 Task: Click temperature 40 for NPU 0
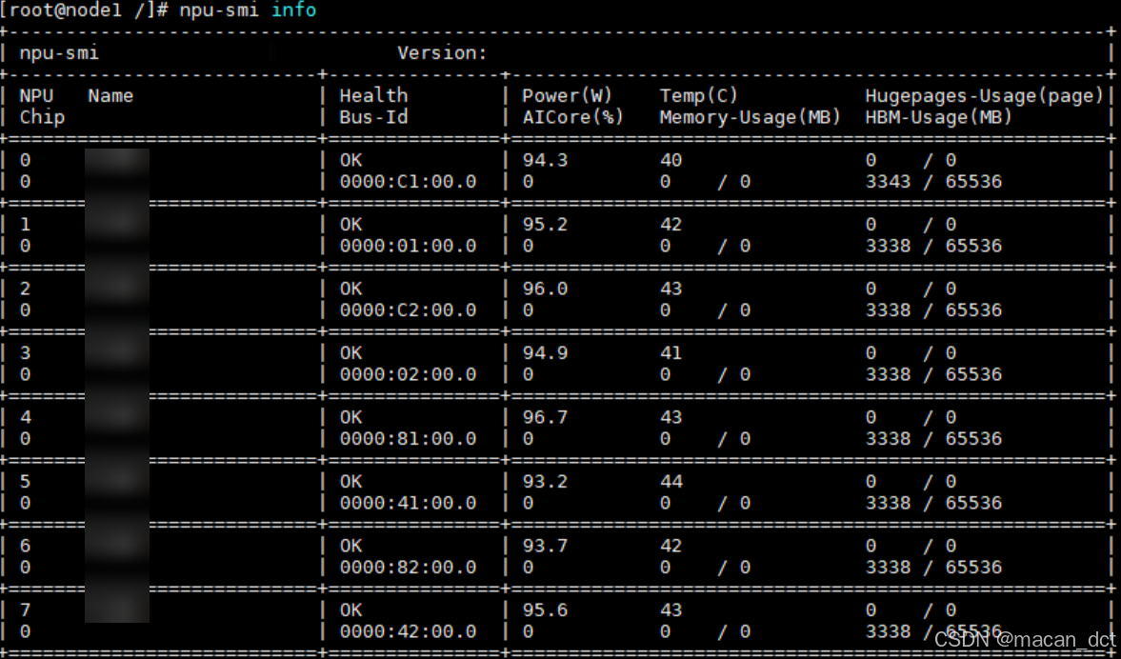(671, 160)
